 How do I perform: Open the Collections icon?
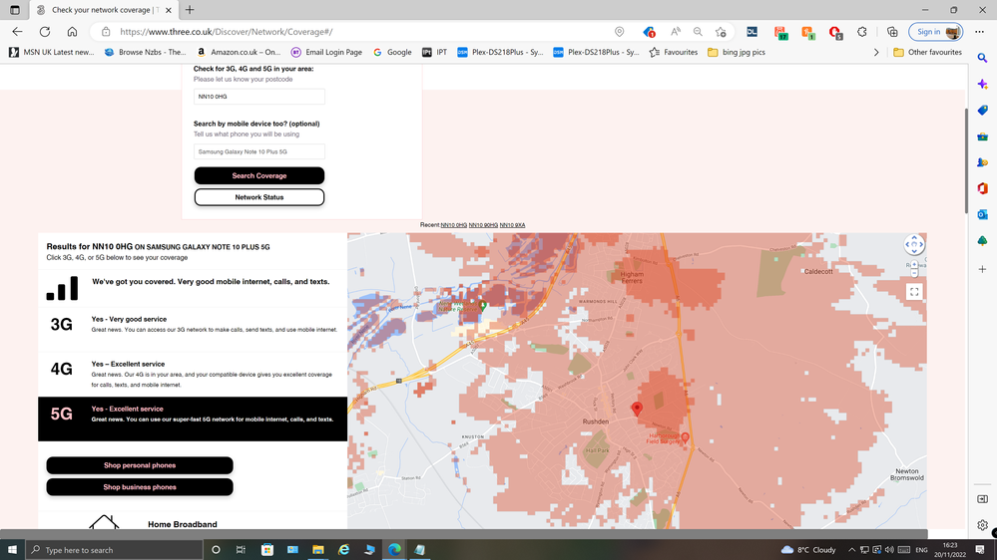click(x=892, y=32)
